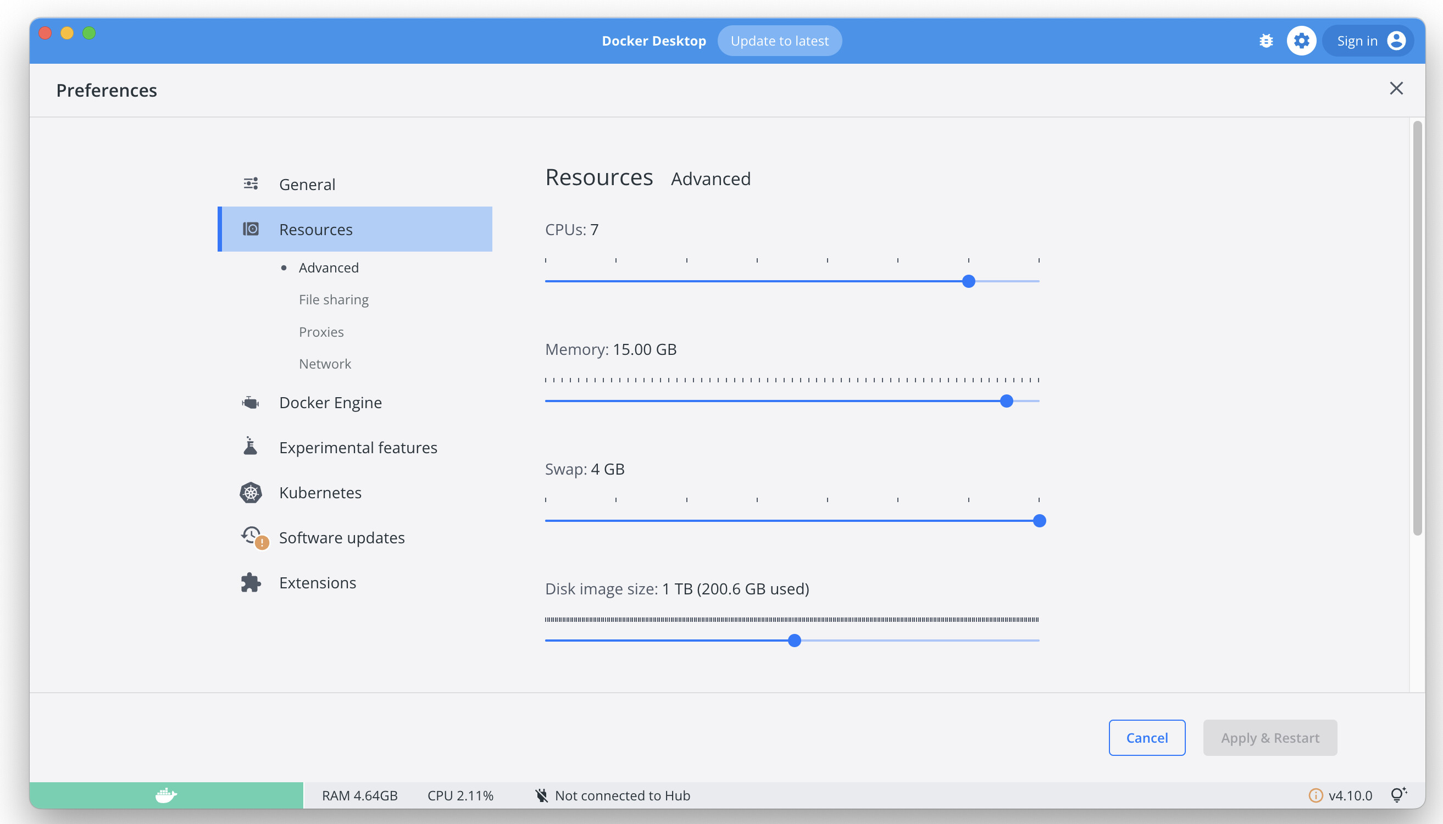Open the settings gear icon
Viewport: 1443px width, 824px height.
pyautogui.click(x=1301, y=41)
